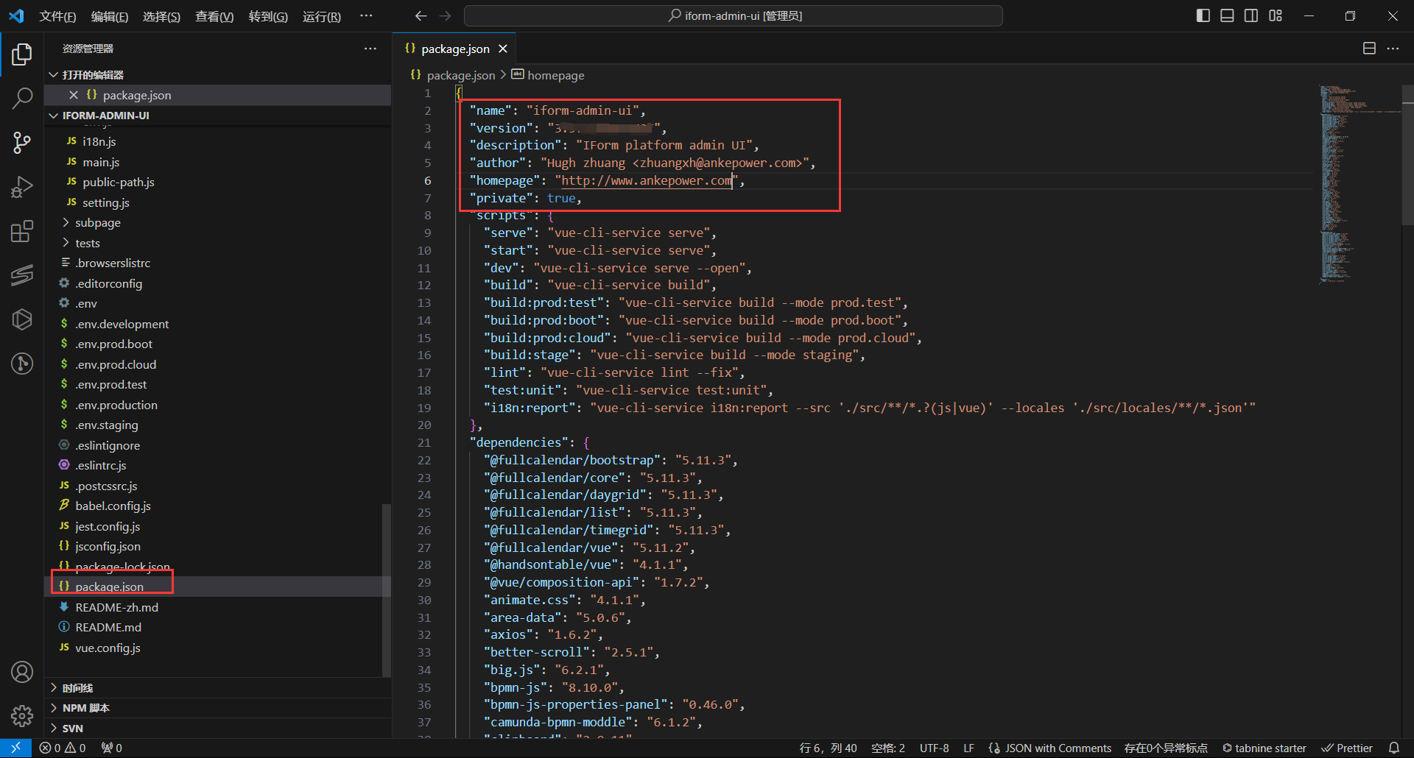
Task: Expand the subpage folder
Action: (x=97, y=222)
